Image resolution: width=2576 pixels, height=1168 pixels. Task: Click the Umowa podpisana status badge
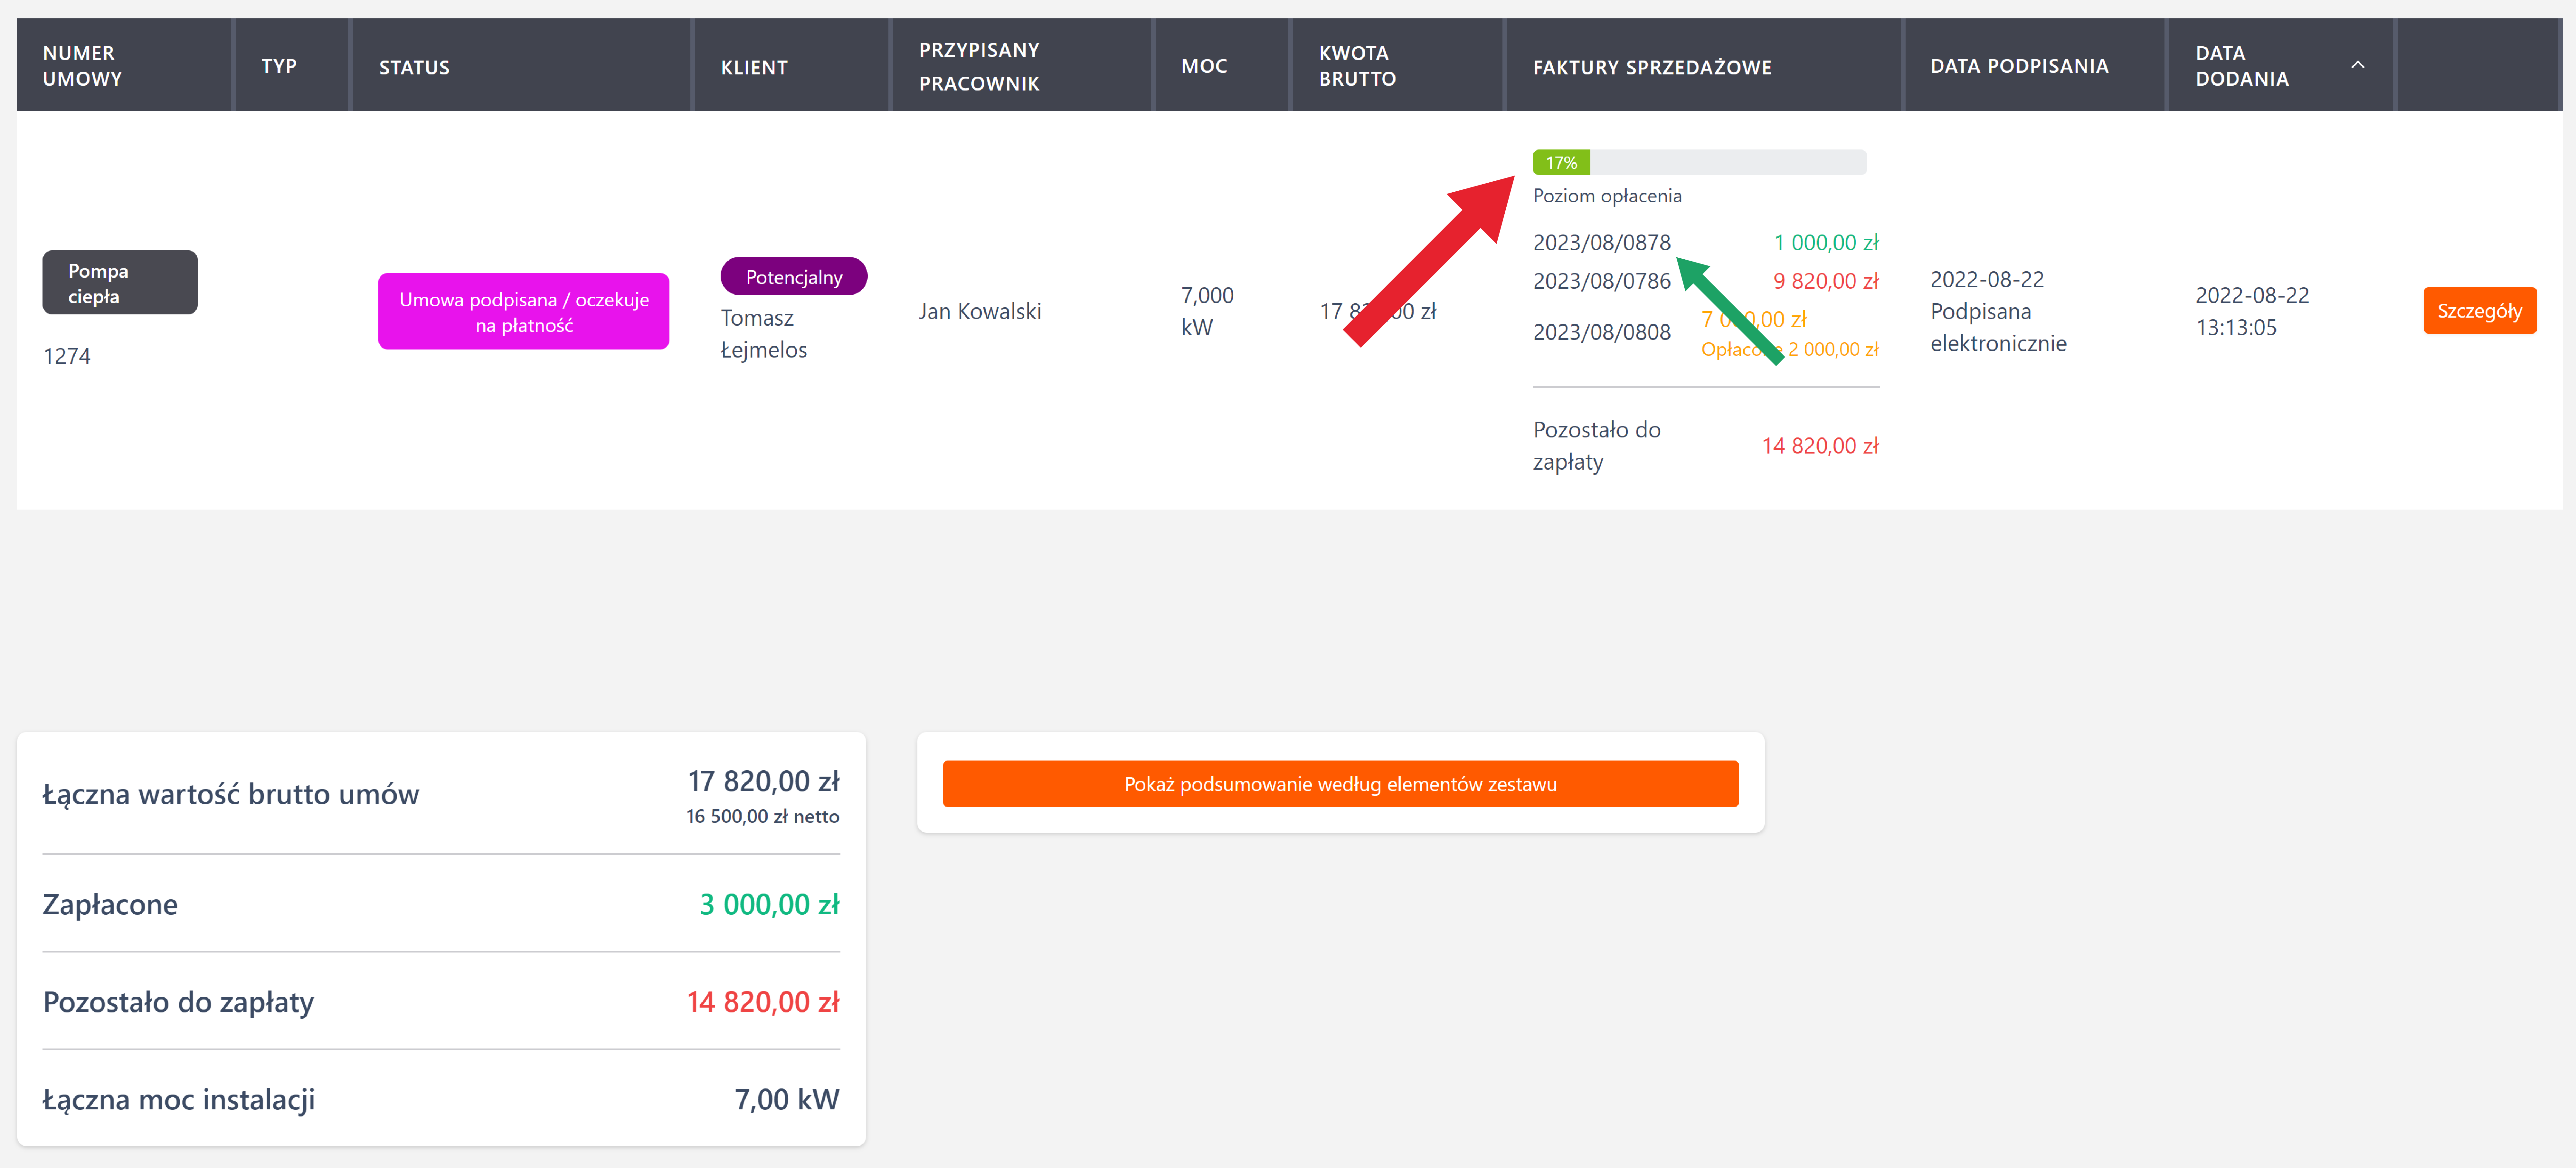point(523,312)
